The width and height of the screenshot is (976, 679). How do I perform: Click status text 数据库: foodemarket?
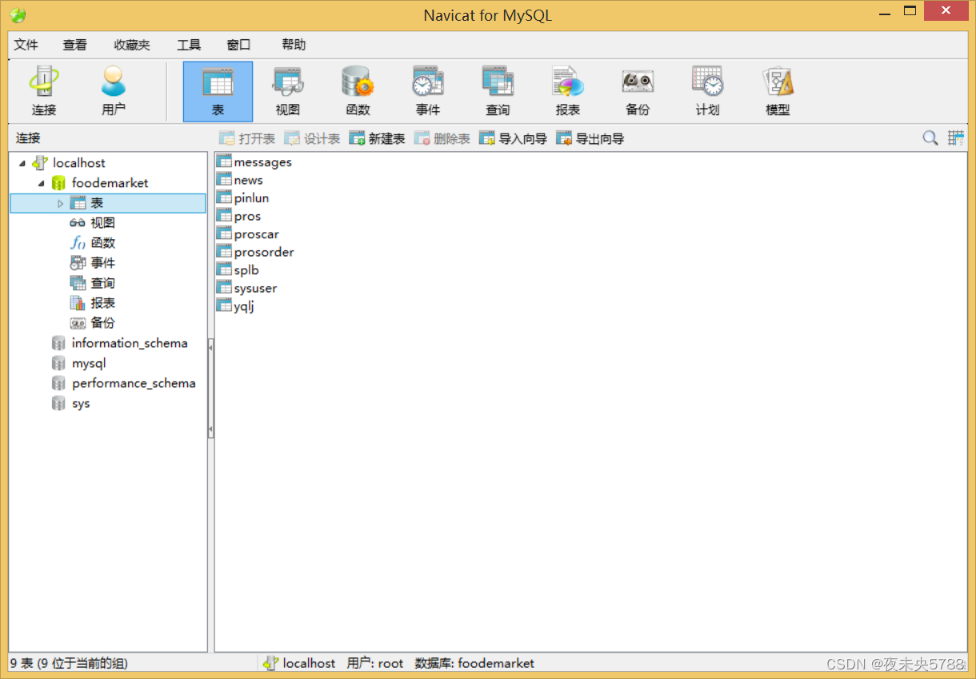click(x=474, y=663)
